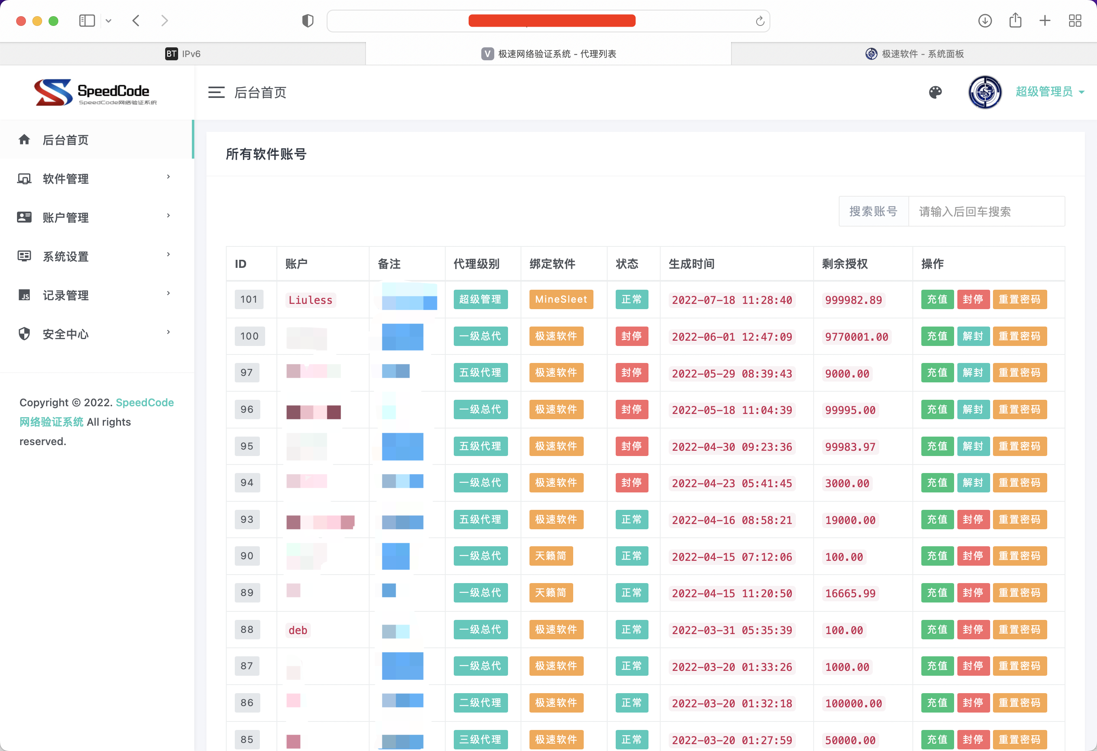1097x751 pixels.
Task: Click 封停 for account ID 86
Action: pyautogui.click(x=973, y=702)
